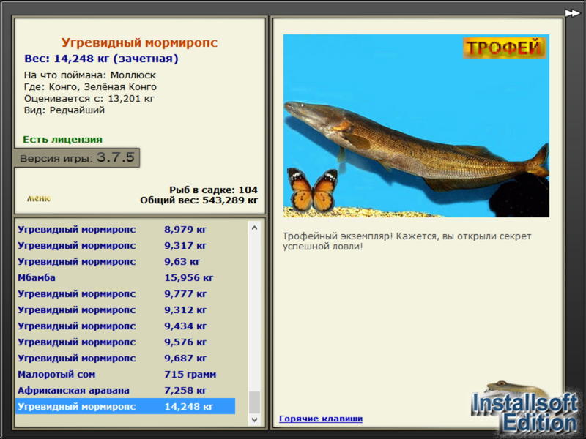Click the fast-forward double arrow icon
This screenshot has height=439, width=586.
pyautogui.click(x=572, y=13)
